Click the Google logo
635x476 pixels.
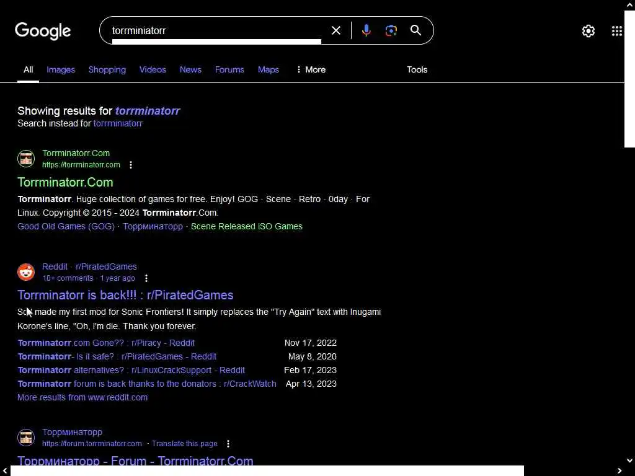[x=43, y=31]
